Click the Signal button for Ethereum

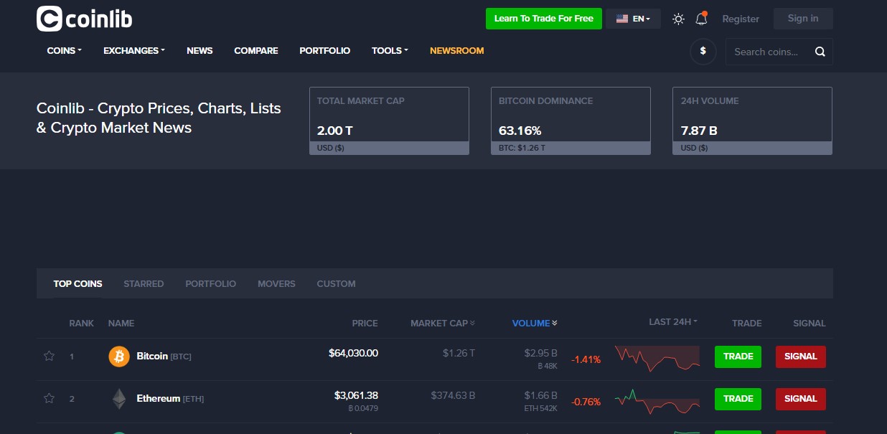(x=801, y=399)
